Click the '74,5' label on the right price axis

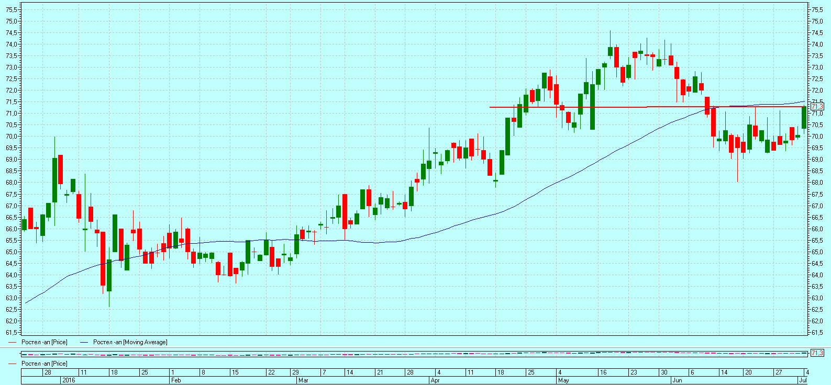(x=817, y=33)
